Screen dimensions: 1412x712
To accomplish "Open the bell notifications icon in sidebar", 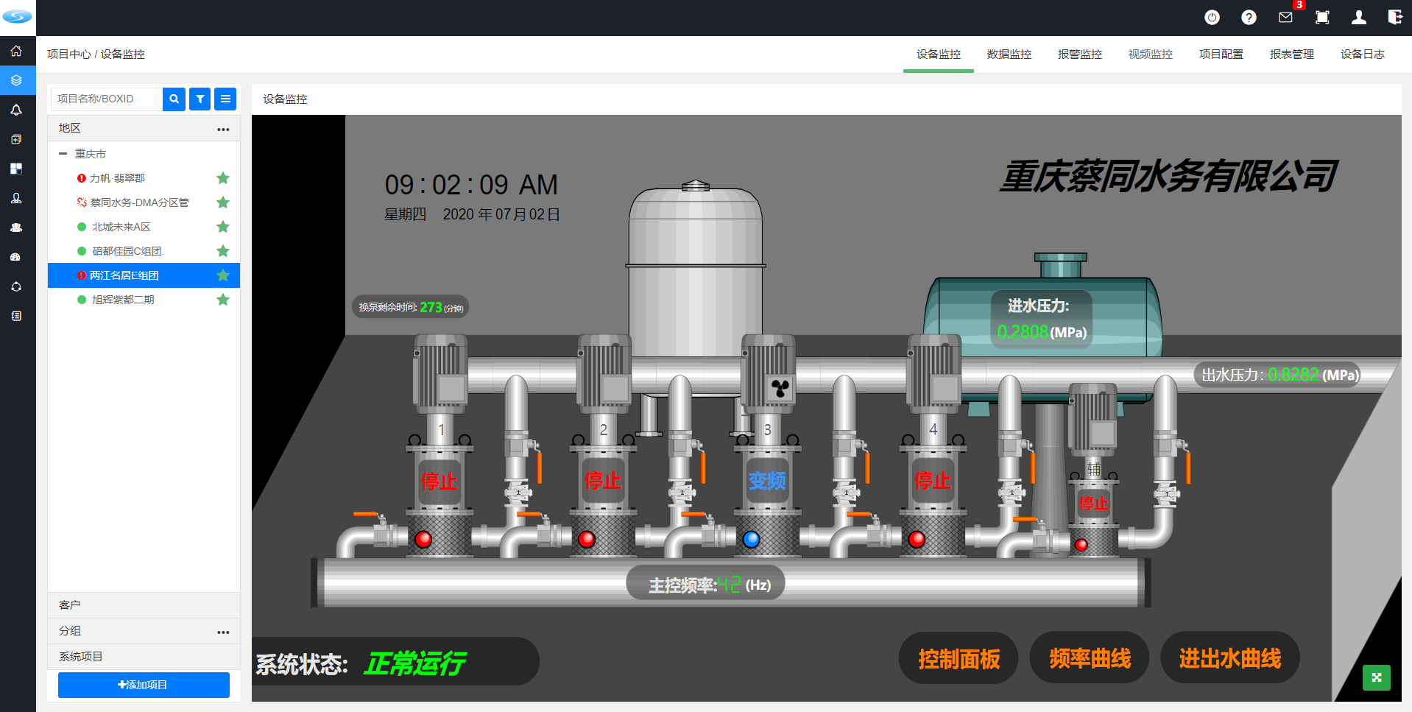I will click(16, 110).
